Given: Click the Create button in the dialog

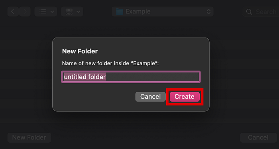Looking at the screenshot, I should pyautogui.click(x=185, y=97).
